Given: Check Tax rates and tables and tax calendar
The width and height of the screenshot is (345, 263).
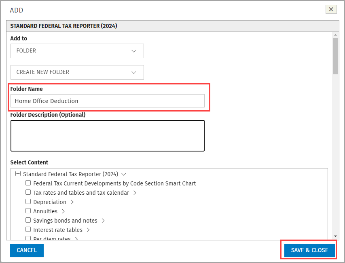Looking at the screenshot, I should pos(28,192).
